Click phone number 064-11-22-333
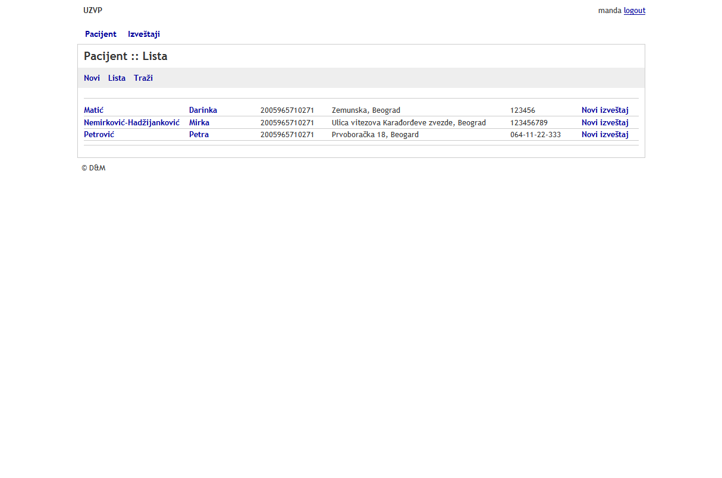 pyautogui.click(x=535, y=135)
